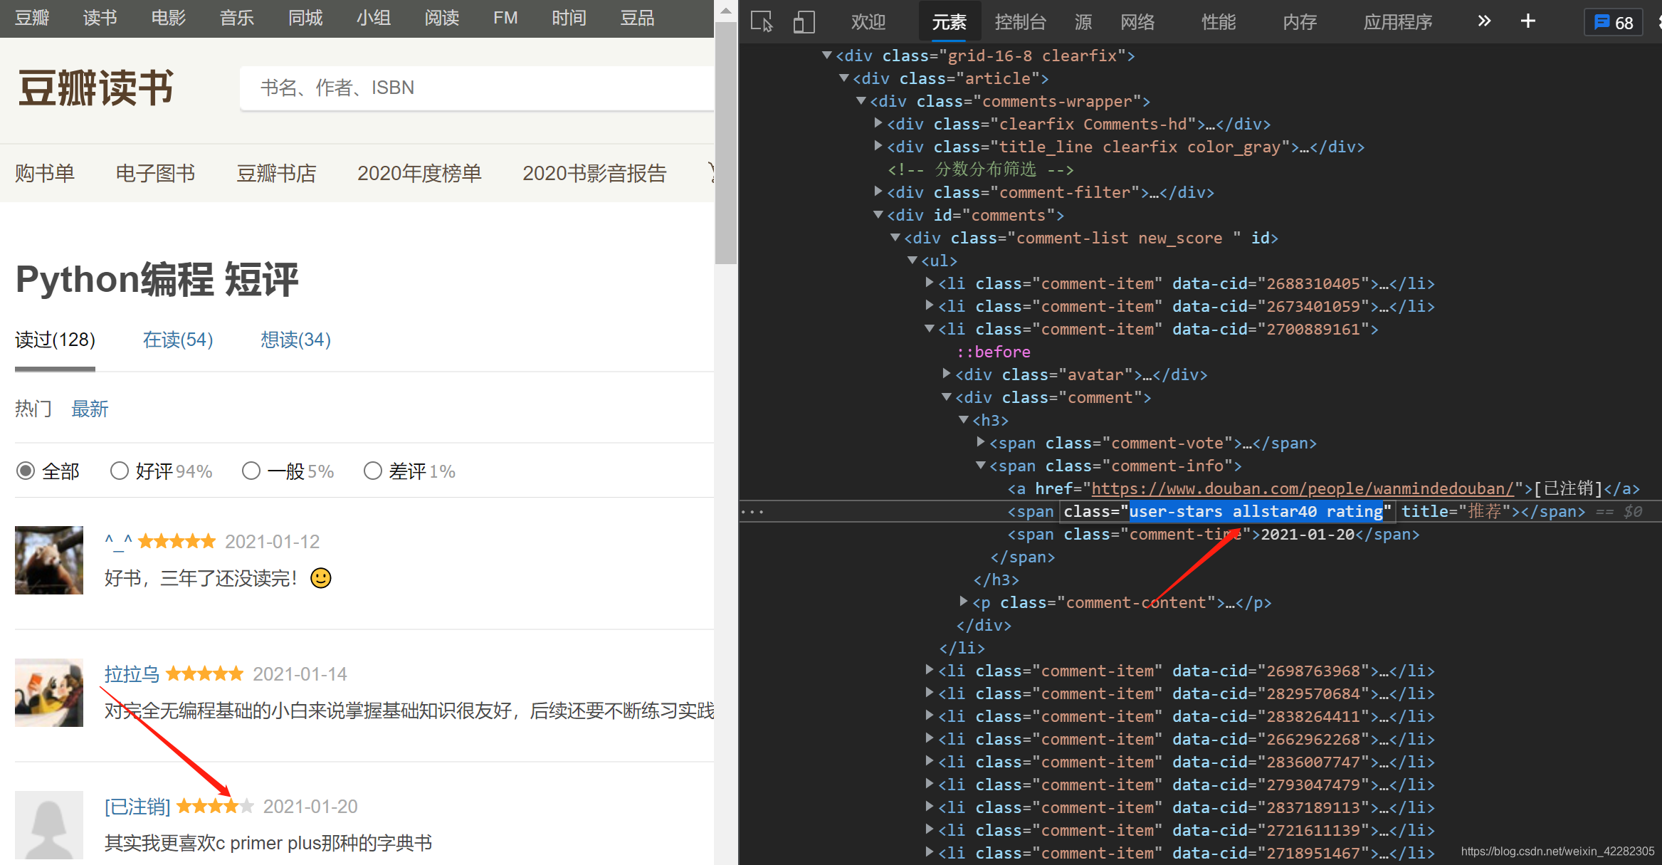Go to FM in the top navigation

click(505, 18)
